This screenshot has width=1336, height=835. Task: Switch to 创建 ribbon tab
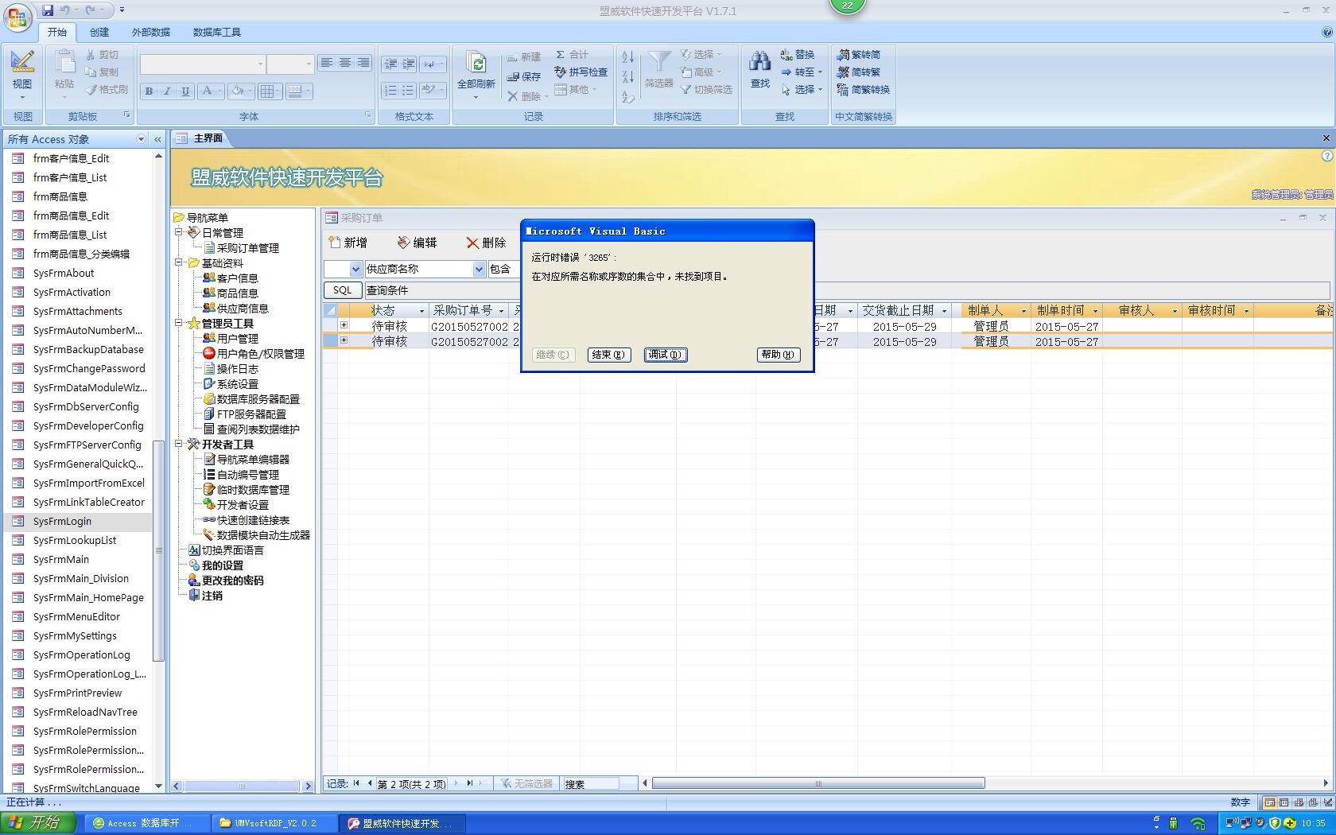pos(99,33)
